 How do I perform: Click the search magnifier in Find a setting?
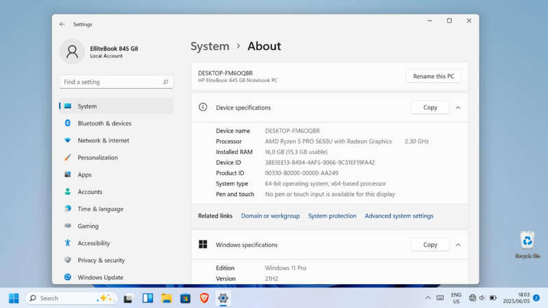[165, 82]
